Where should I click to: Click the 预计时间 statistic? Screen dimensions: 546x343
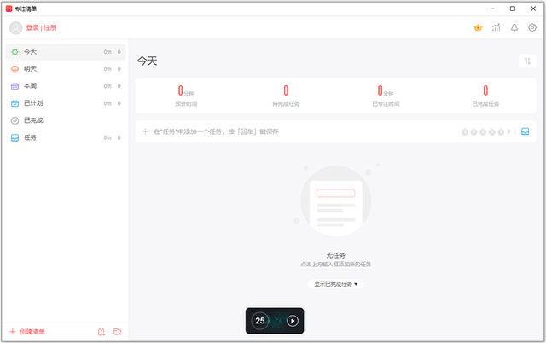coord(186,96)
